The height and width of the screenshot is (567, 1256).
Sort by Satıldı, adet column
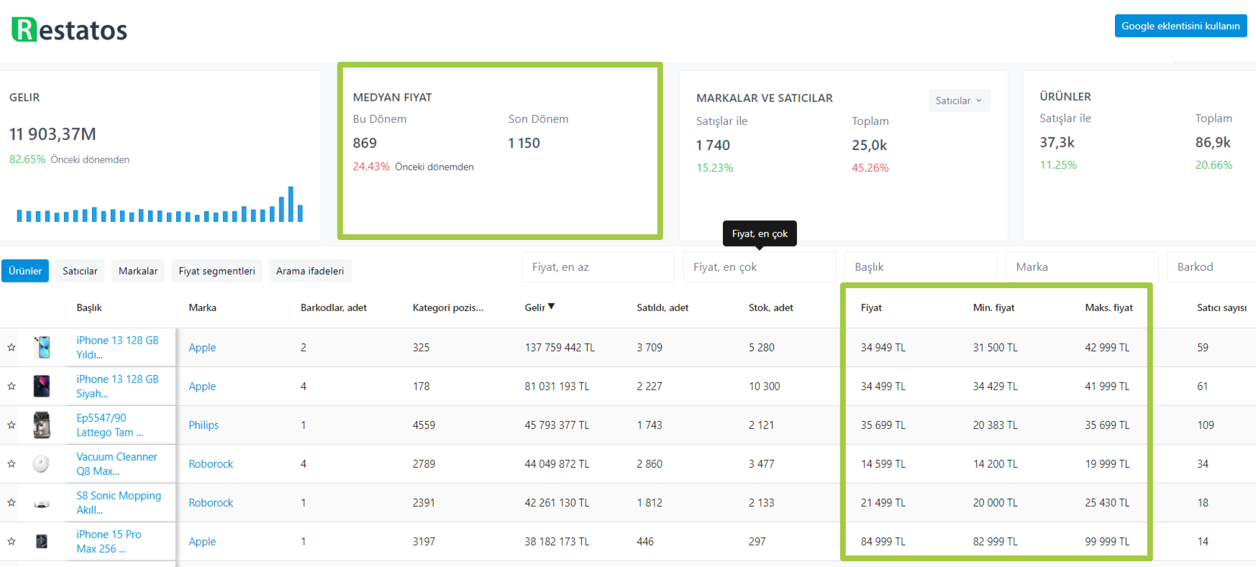[x=663, y=308]
